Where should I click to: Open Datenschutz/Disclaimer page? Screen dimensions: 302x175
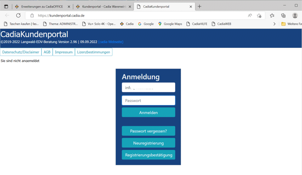(21, 52)
